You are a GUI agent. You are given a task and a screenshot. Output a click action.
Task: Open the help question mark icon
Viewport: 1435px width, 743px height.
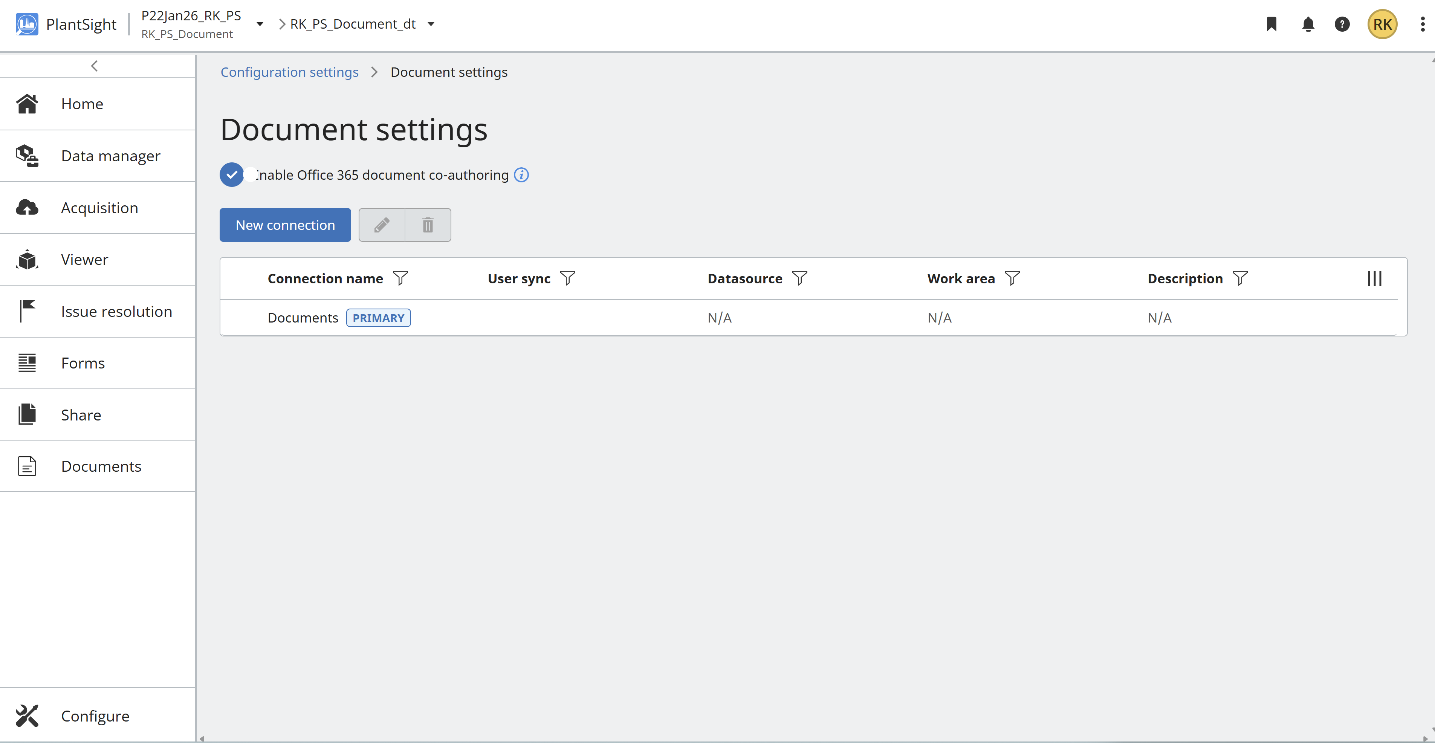coord(1342,24)
